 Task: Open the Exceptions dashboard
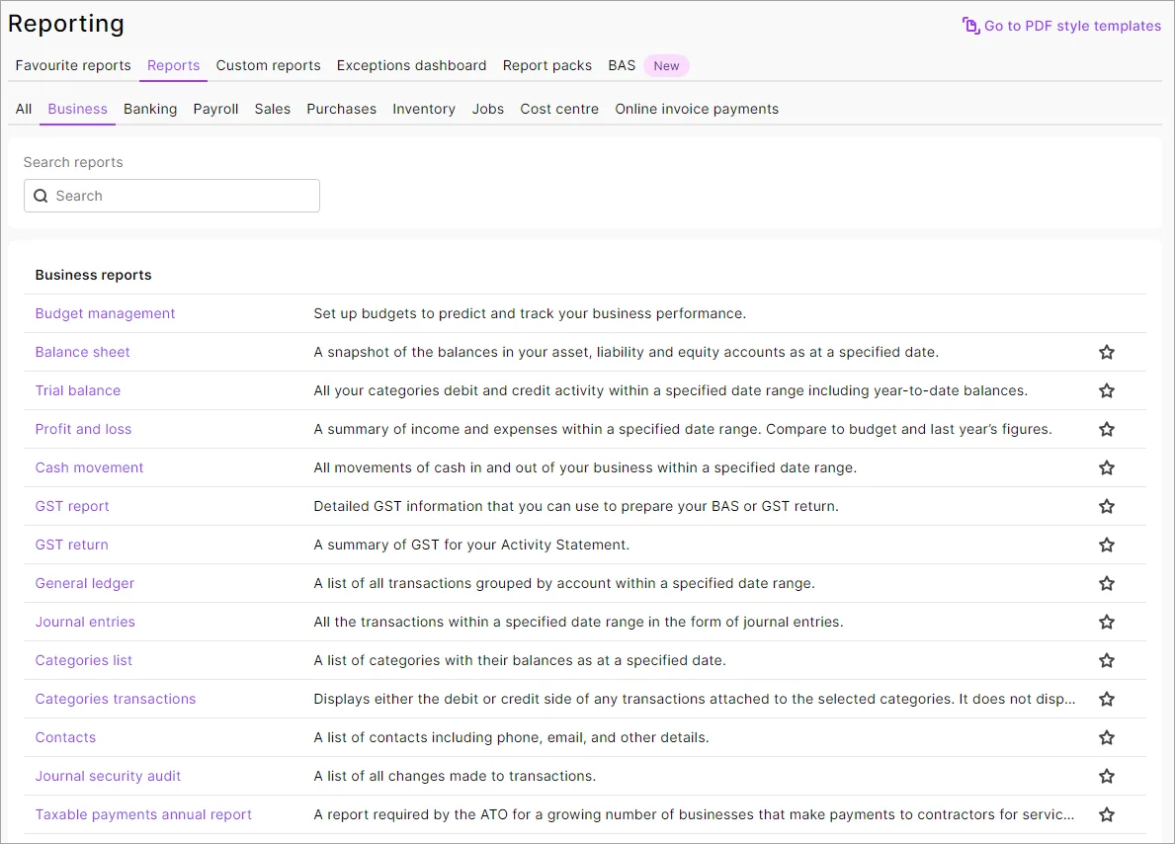point(411,65)
